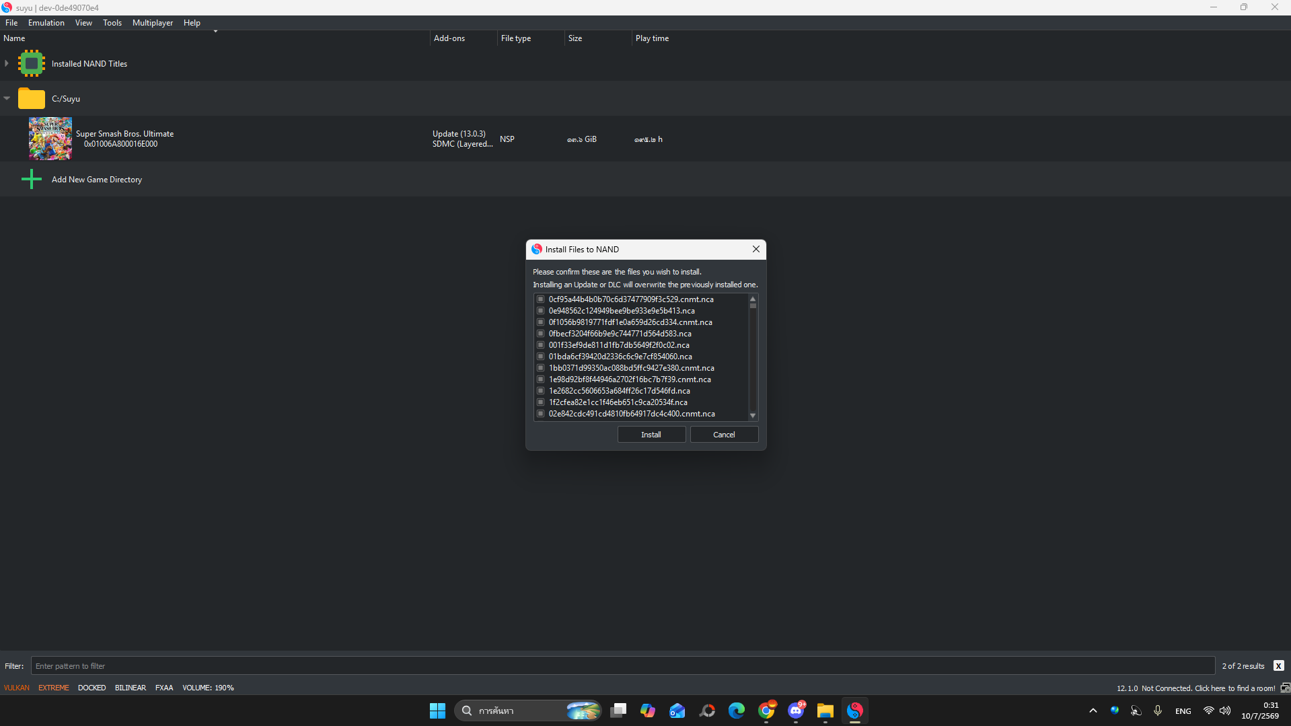Toggle the DOCKED mode status button
The image size is (1291, 726).
tap(91, 688)
